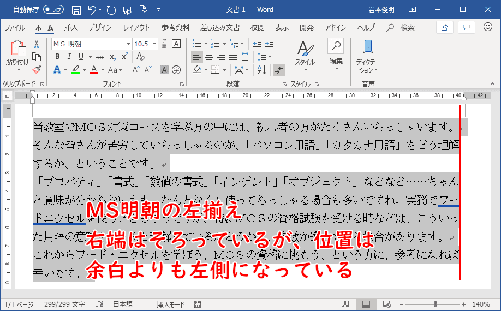This screenshot has height=311, width=501.
Task: Click the Paste clipboard icon
Action: 18,48
